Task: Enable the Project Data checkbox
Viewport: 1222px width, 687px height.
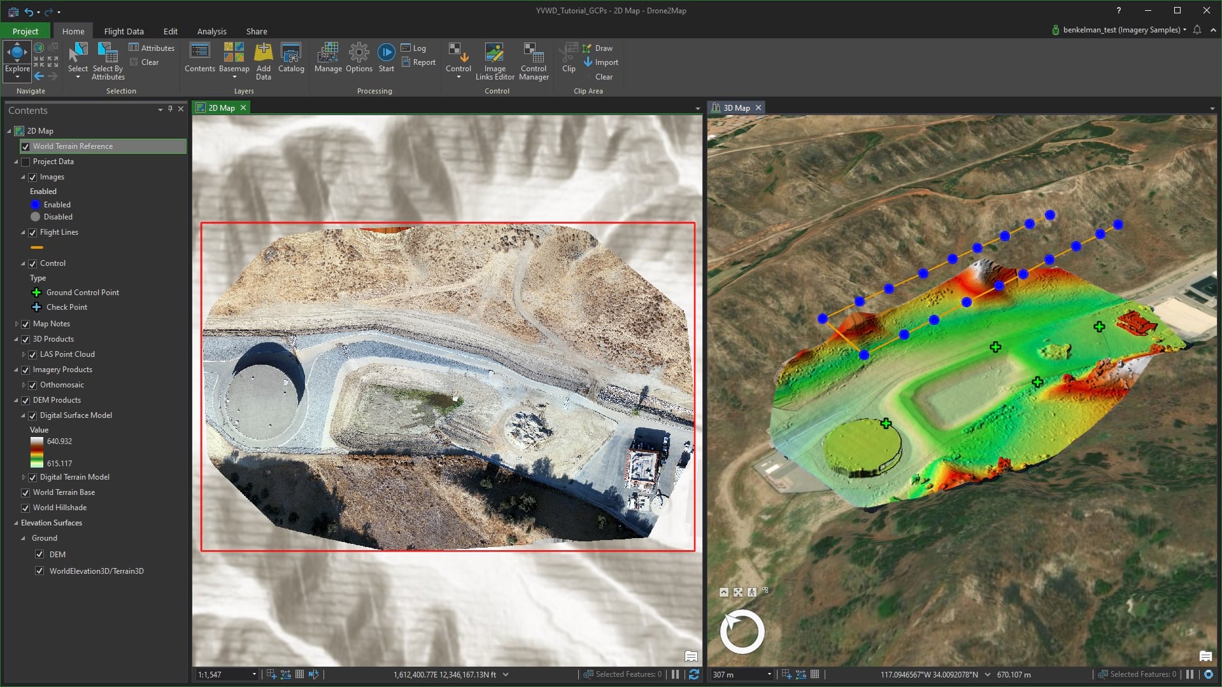Action: point(25,162)
